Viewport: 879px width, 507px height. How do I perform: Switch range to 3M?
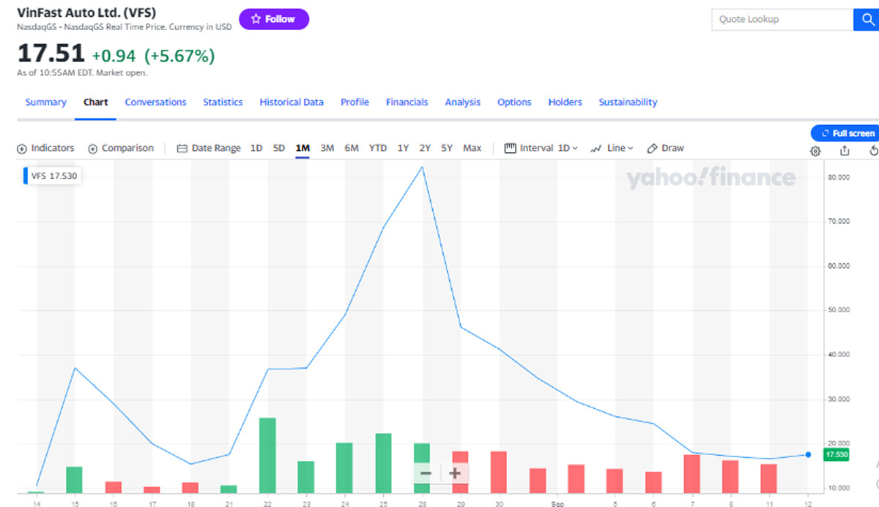[x=327, y=148]
